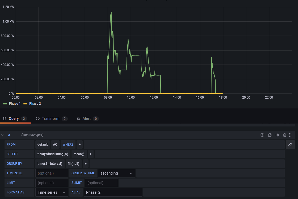
Task: Open the FORMAT AS Time series dropdown
Action: tap(52, 192)
